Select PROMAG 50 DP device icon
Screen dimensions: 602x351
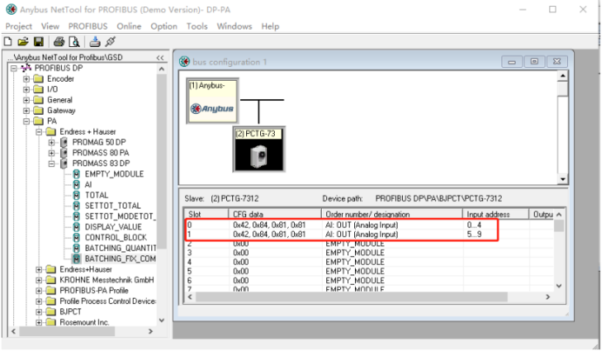[64, 142]
